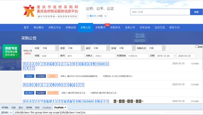The height and width of the screenshot is (115, 203).
Task: Open the 互动交流 nav item
Action: [x=160, y=27]
